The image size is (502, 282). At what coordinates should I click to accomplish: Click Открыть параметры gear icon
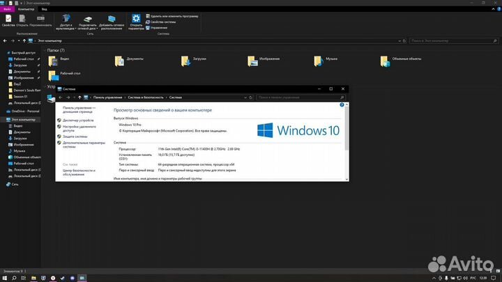(x=136, y=19)
